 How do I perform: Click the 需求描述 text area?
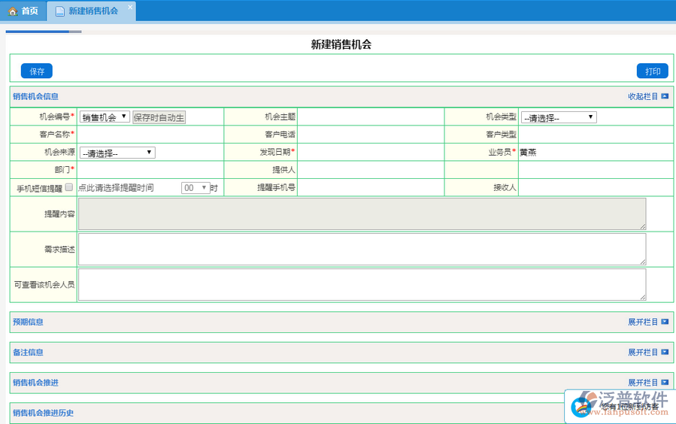(x=362, y=249)
